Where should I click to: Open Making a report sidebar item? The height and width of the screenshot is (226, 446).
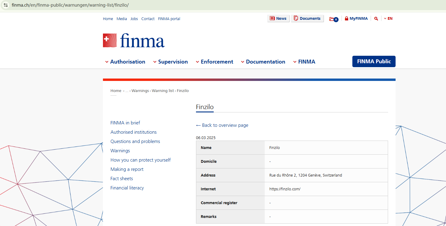(127, 169)
